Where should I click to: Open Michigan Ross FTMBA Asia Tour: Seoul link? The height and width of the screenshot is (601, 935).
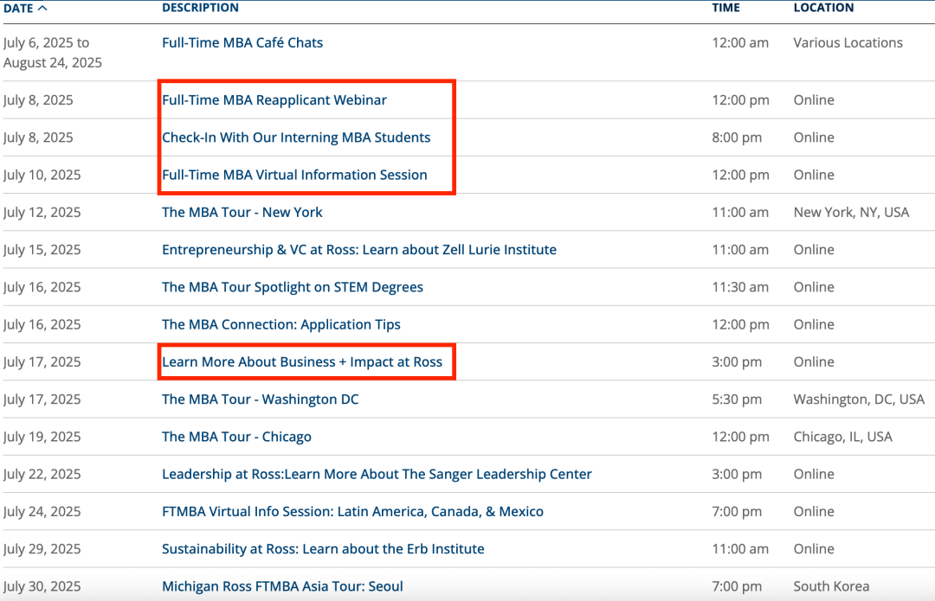click(282, 586)
